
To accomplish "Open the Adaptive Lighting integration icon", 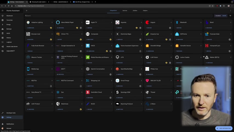I will tap(28, 22).
